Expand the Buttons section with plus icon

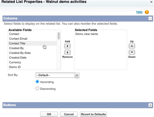(150, 105)
